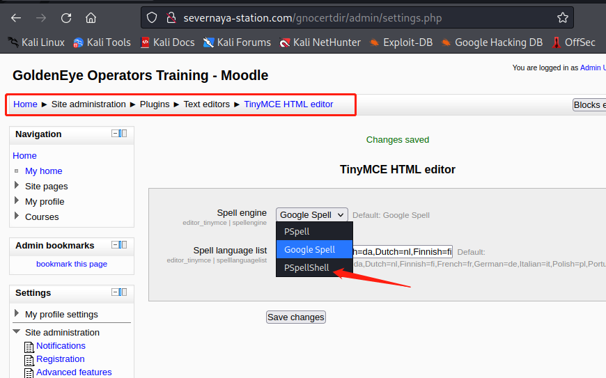The image size is (606, 378).
Task: Open the Registration admin link
Action: pos(61,359)
